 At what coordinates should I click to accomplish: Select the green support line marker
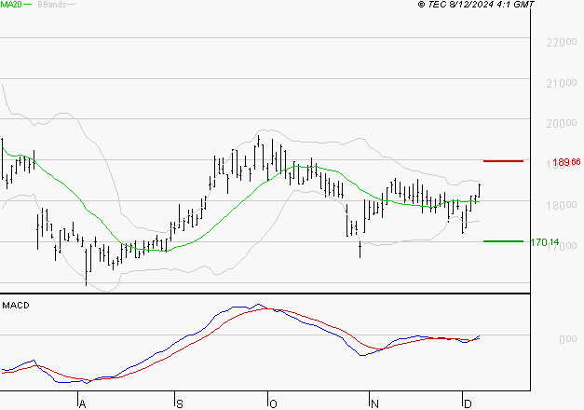pyautogui.click(x=504, y=241)
